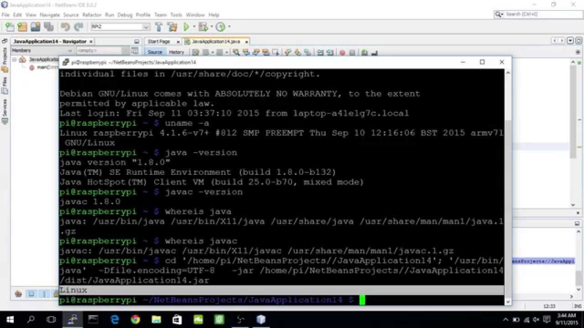Open the RPI2 configuration combo box
This screenshot has height=328, width=584.
(120, 27)
